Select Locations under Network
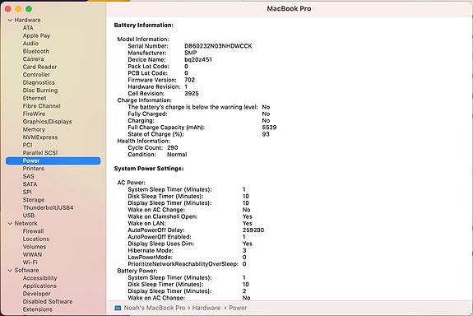The image size is (473, 316). pos(36,239)
